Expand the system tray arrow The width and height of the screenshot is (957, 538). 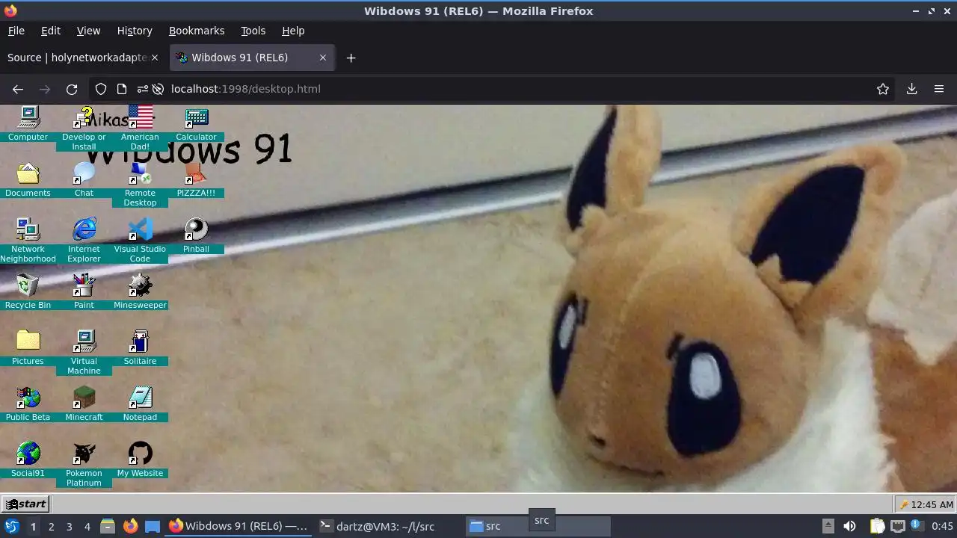[828, 526]
